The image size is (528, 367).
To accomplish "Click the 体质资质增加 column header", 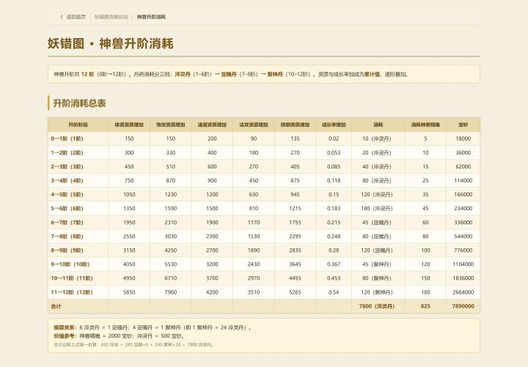I will tap(129, 125).
